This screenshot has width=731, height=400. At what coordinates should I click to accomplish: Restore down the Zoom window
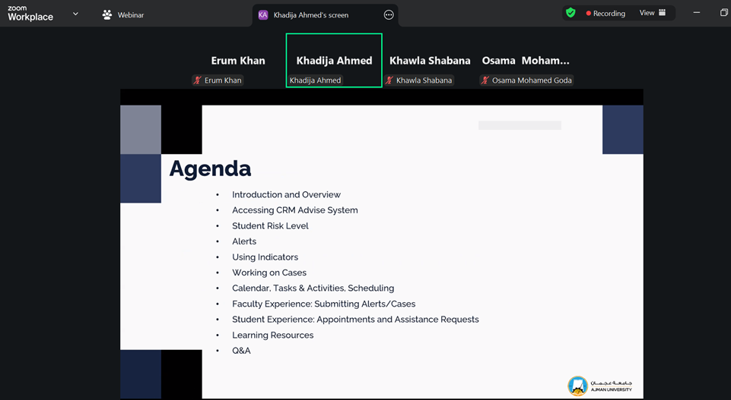pyautogui.click(x=723, y=13)
